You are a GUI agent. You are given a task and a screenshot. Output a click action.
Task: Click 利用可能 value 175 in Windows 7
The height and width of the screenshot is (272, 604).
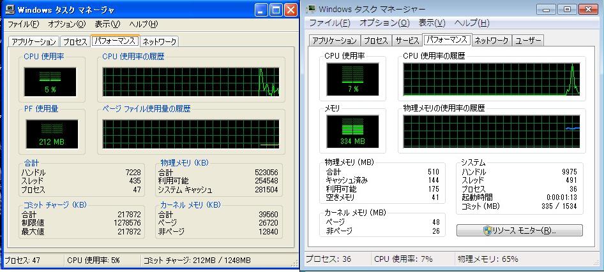pos(434,189)
